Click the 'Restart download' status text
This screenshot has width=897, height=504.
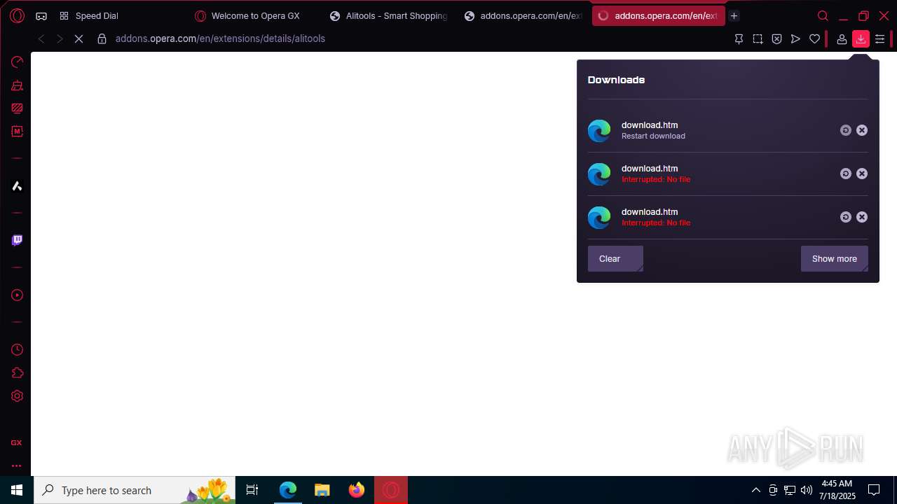[653, 136]
